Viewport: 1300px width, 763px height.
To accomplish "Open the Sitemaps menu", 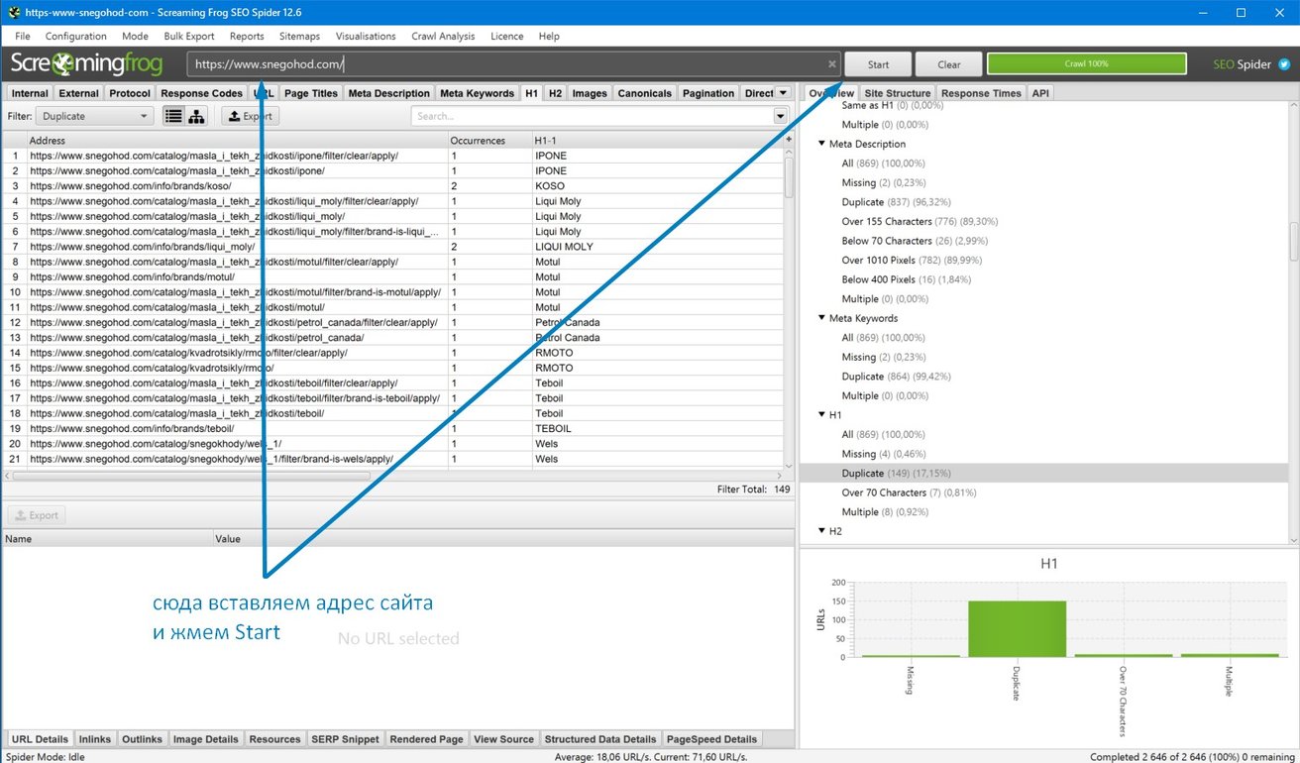I will [x=299, y=36].
